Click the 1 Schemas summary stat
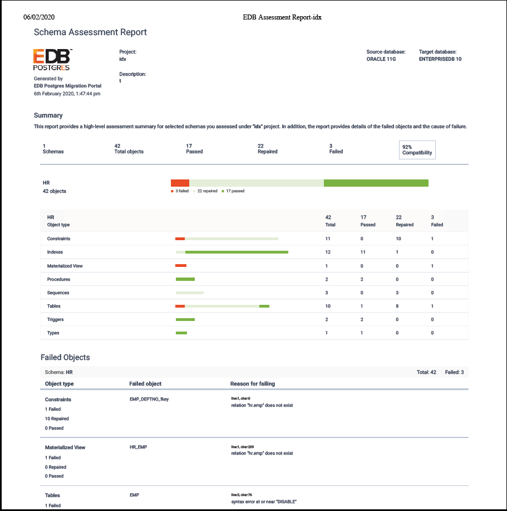The width and height of the screenshot is (507, 511). click(53, 149)
